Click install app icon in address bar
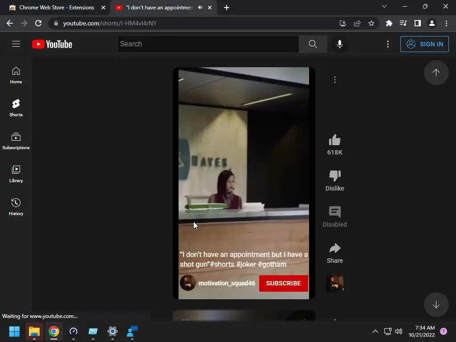The height and width of the screenshot is (342, 456). point(343,23)
